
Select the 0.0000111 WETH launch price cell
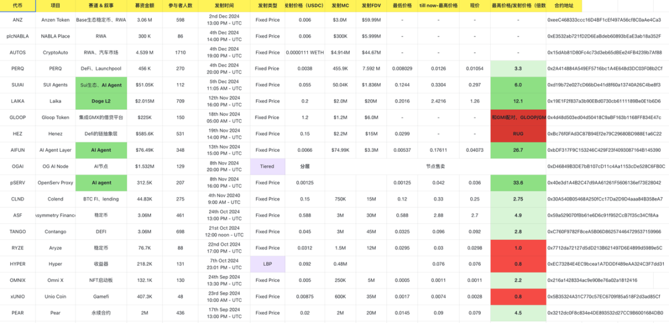tap(305, 52)
